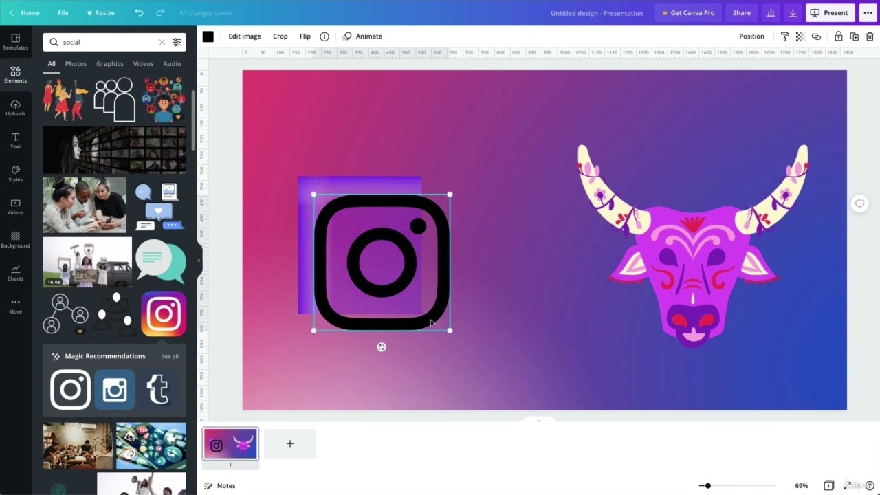
Task: Open the Position dropdown
Action: 751,36
